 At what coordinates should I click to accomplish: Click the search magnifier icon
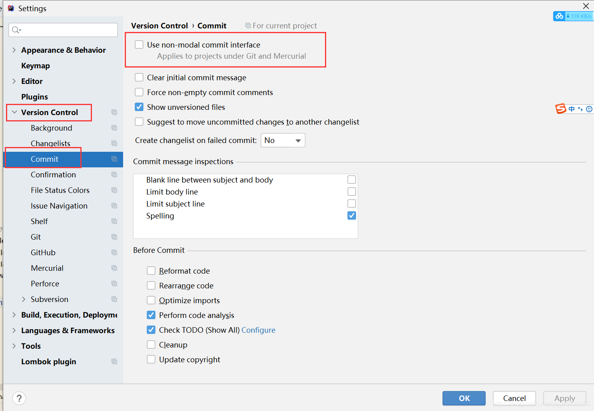pyautogui.click(x=16, y=30)
